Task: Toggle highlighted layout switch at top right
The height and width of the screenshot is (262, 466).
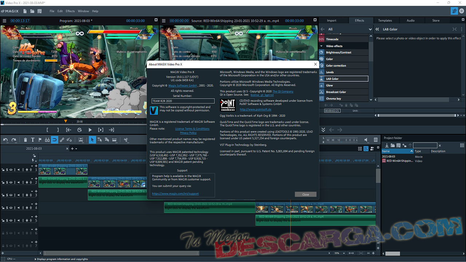Action: coord(454,11)
